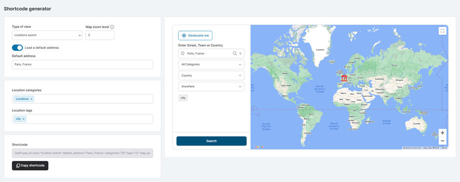Open the Type of view dropdown
The width and height of the screenshot is (460, 182).
[47, 35]
